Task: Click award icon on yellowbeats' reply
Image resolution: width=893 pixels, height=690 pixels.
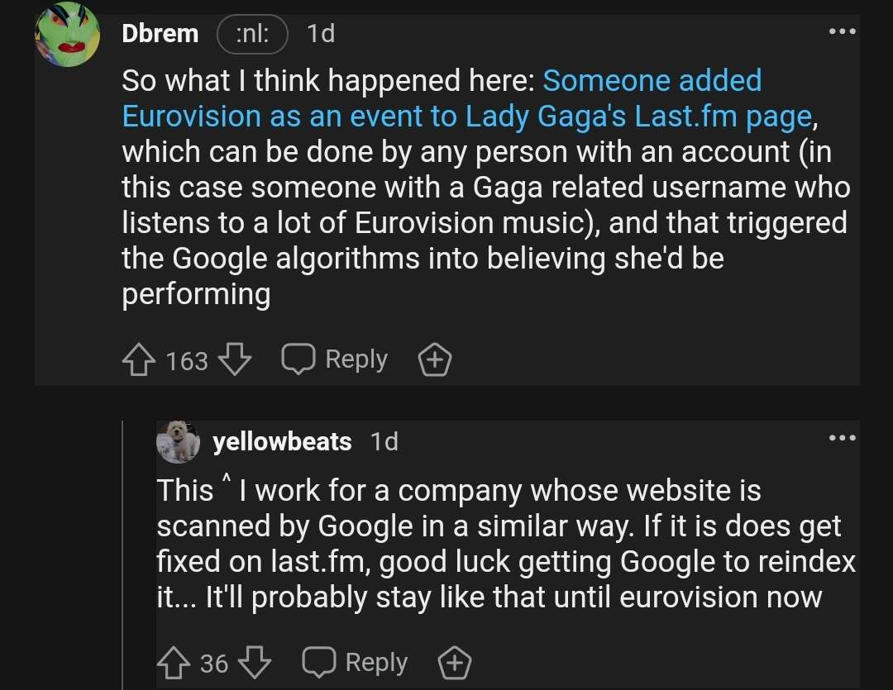Action: (x=455, y=664)
